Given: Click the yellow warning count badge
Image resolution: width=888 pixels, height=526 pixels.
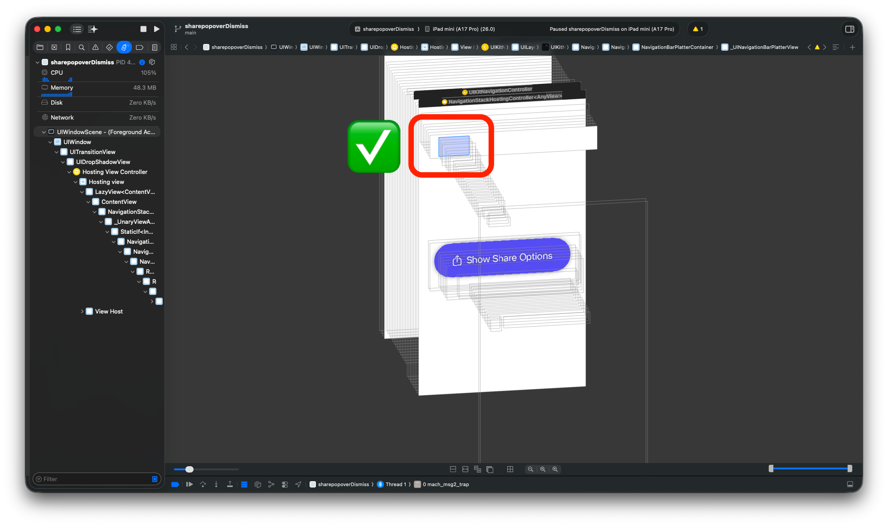Looking at the screenshot, I should tap(698, 29).
